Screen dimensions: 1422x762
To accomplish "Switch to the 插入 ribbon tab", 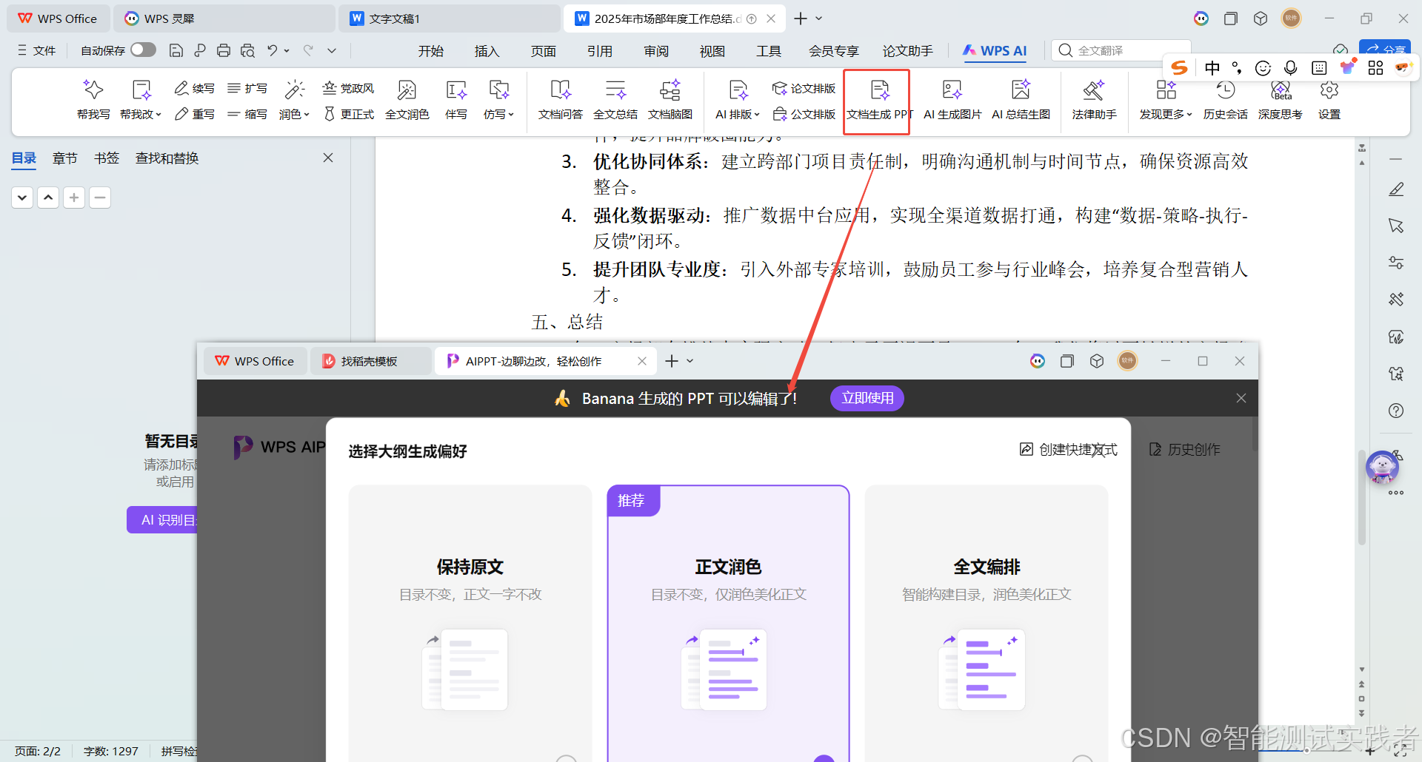I will coord(487,50).
